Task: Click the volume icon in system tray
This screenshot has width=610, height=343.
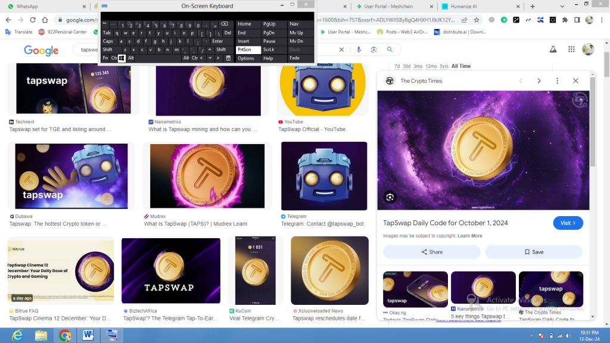Action: click(x=568, y=336)
